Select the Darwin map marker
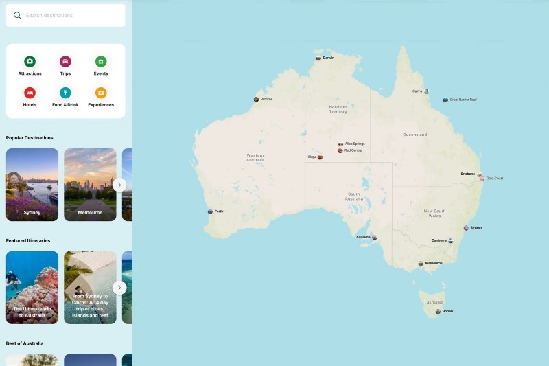This screenshot has width=549, height=366. [x=318, y=58]
